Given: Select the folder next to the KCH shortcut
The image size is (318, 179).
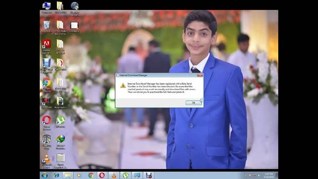Looking at the screenshot, I should click(x=61, y=103).
